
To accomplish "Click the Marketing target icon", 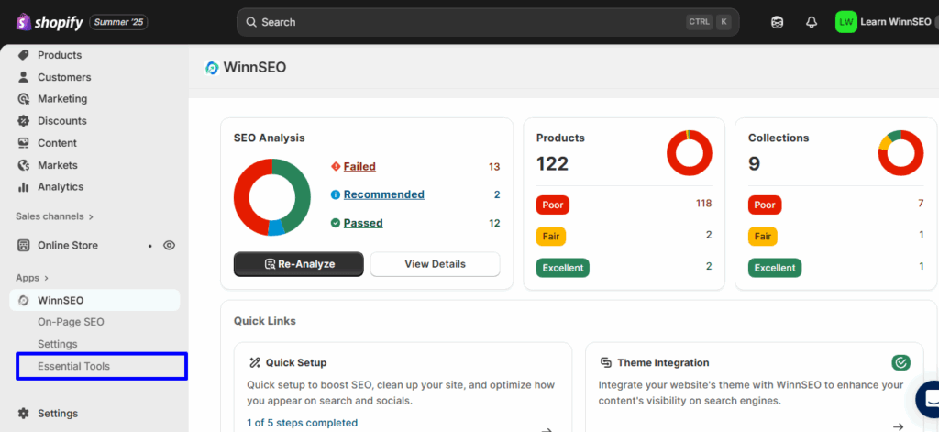I will pyautogui.click(x=23, y=99).
